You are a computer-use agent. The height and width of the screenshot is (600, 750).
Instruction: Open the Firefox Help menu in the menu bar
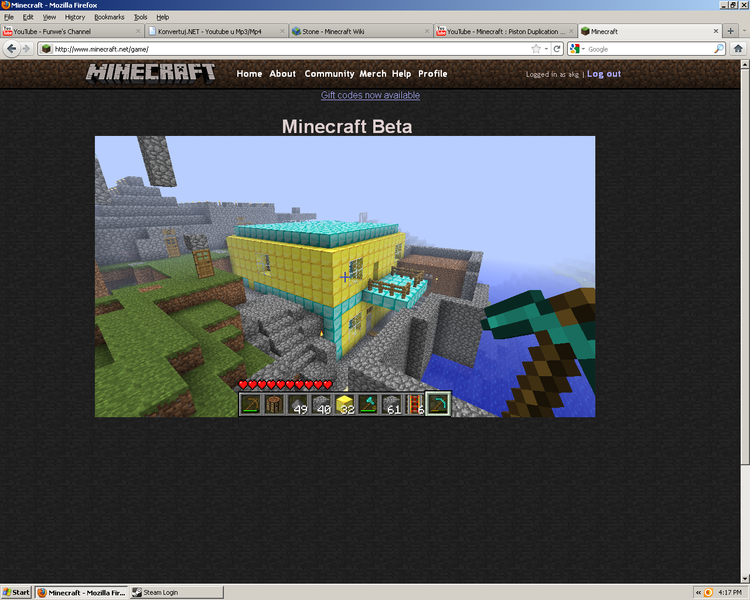[163, 17]
